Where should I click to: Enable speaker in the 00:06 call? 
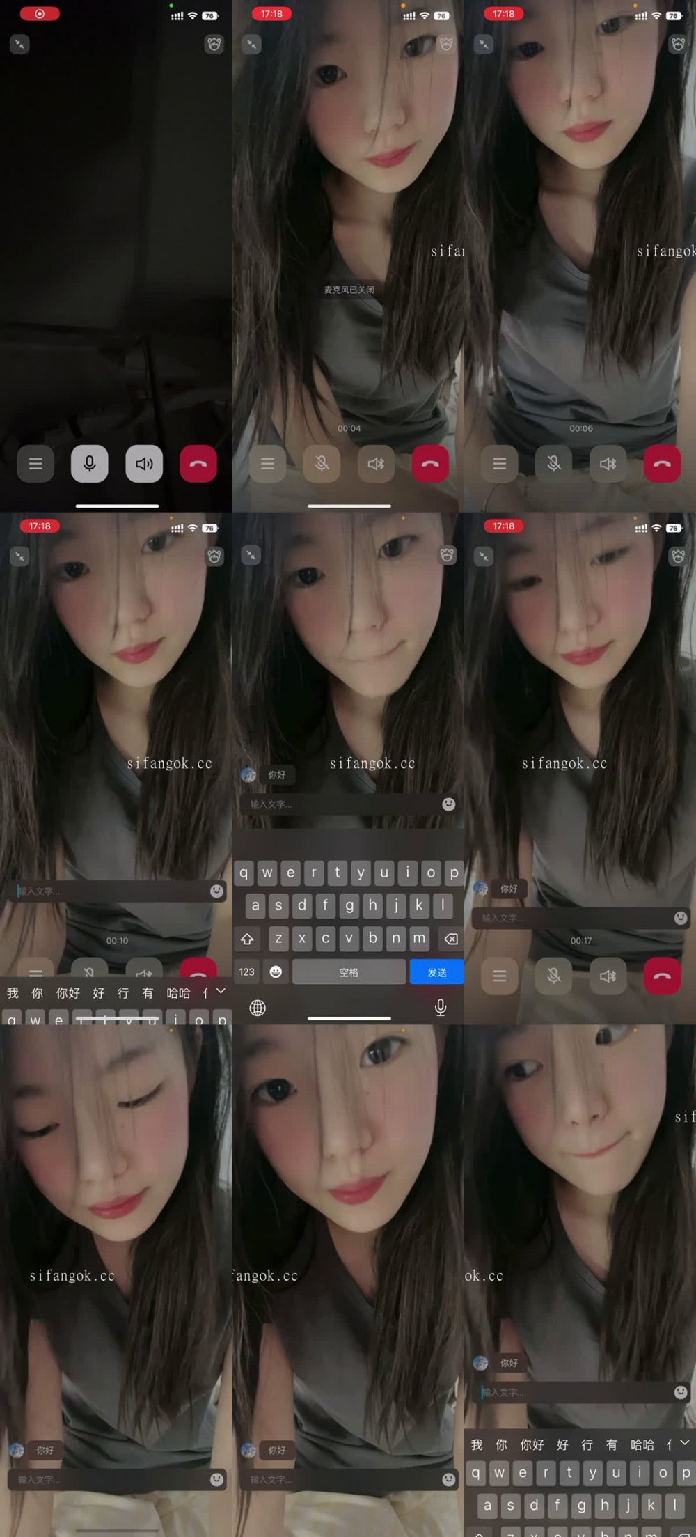[x=608, y=463]
